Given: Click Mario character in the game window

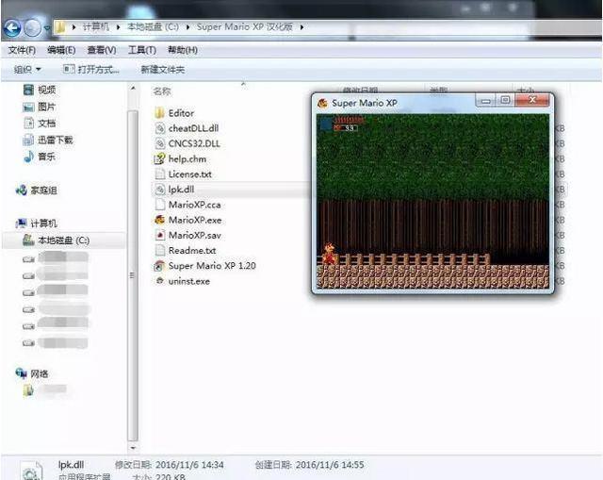Looking at the screenshot, I should coord(329,254).
